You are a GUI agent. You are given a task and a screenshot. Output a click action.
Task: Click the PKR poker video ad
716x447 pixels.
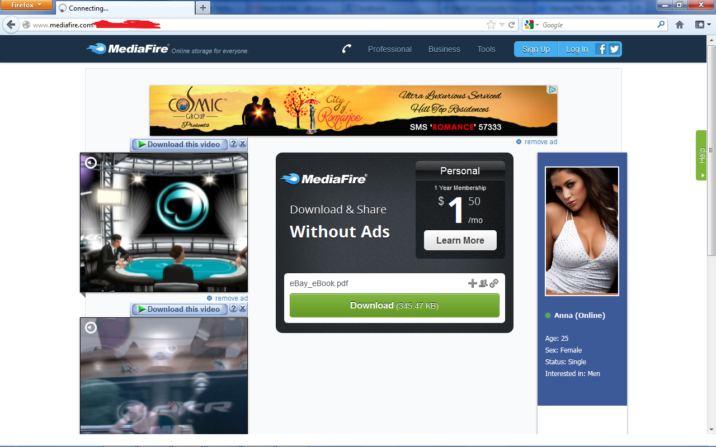coord(164,375)
